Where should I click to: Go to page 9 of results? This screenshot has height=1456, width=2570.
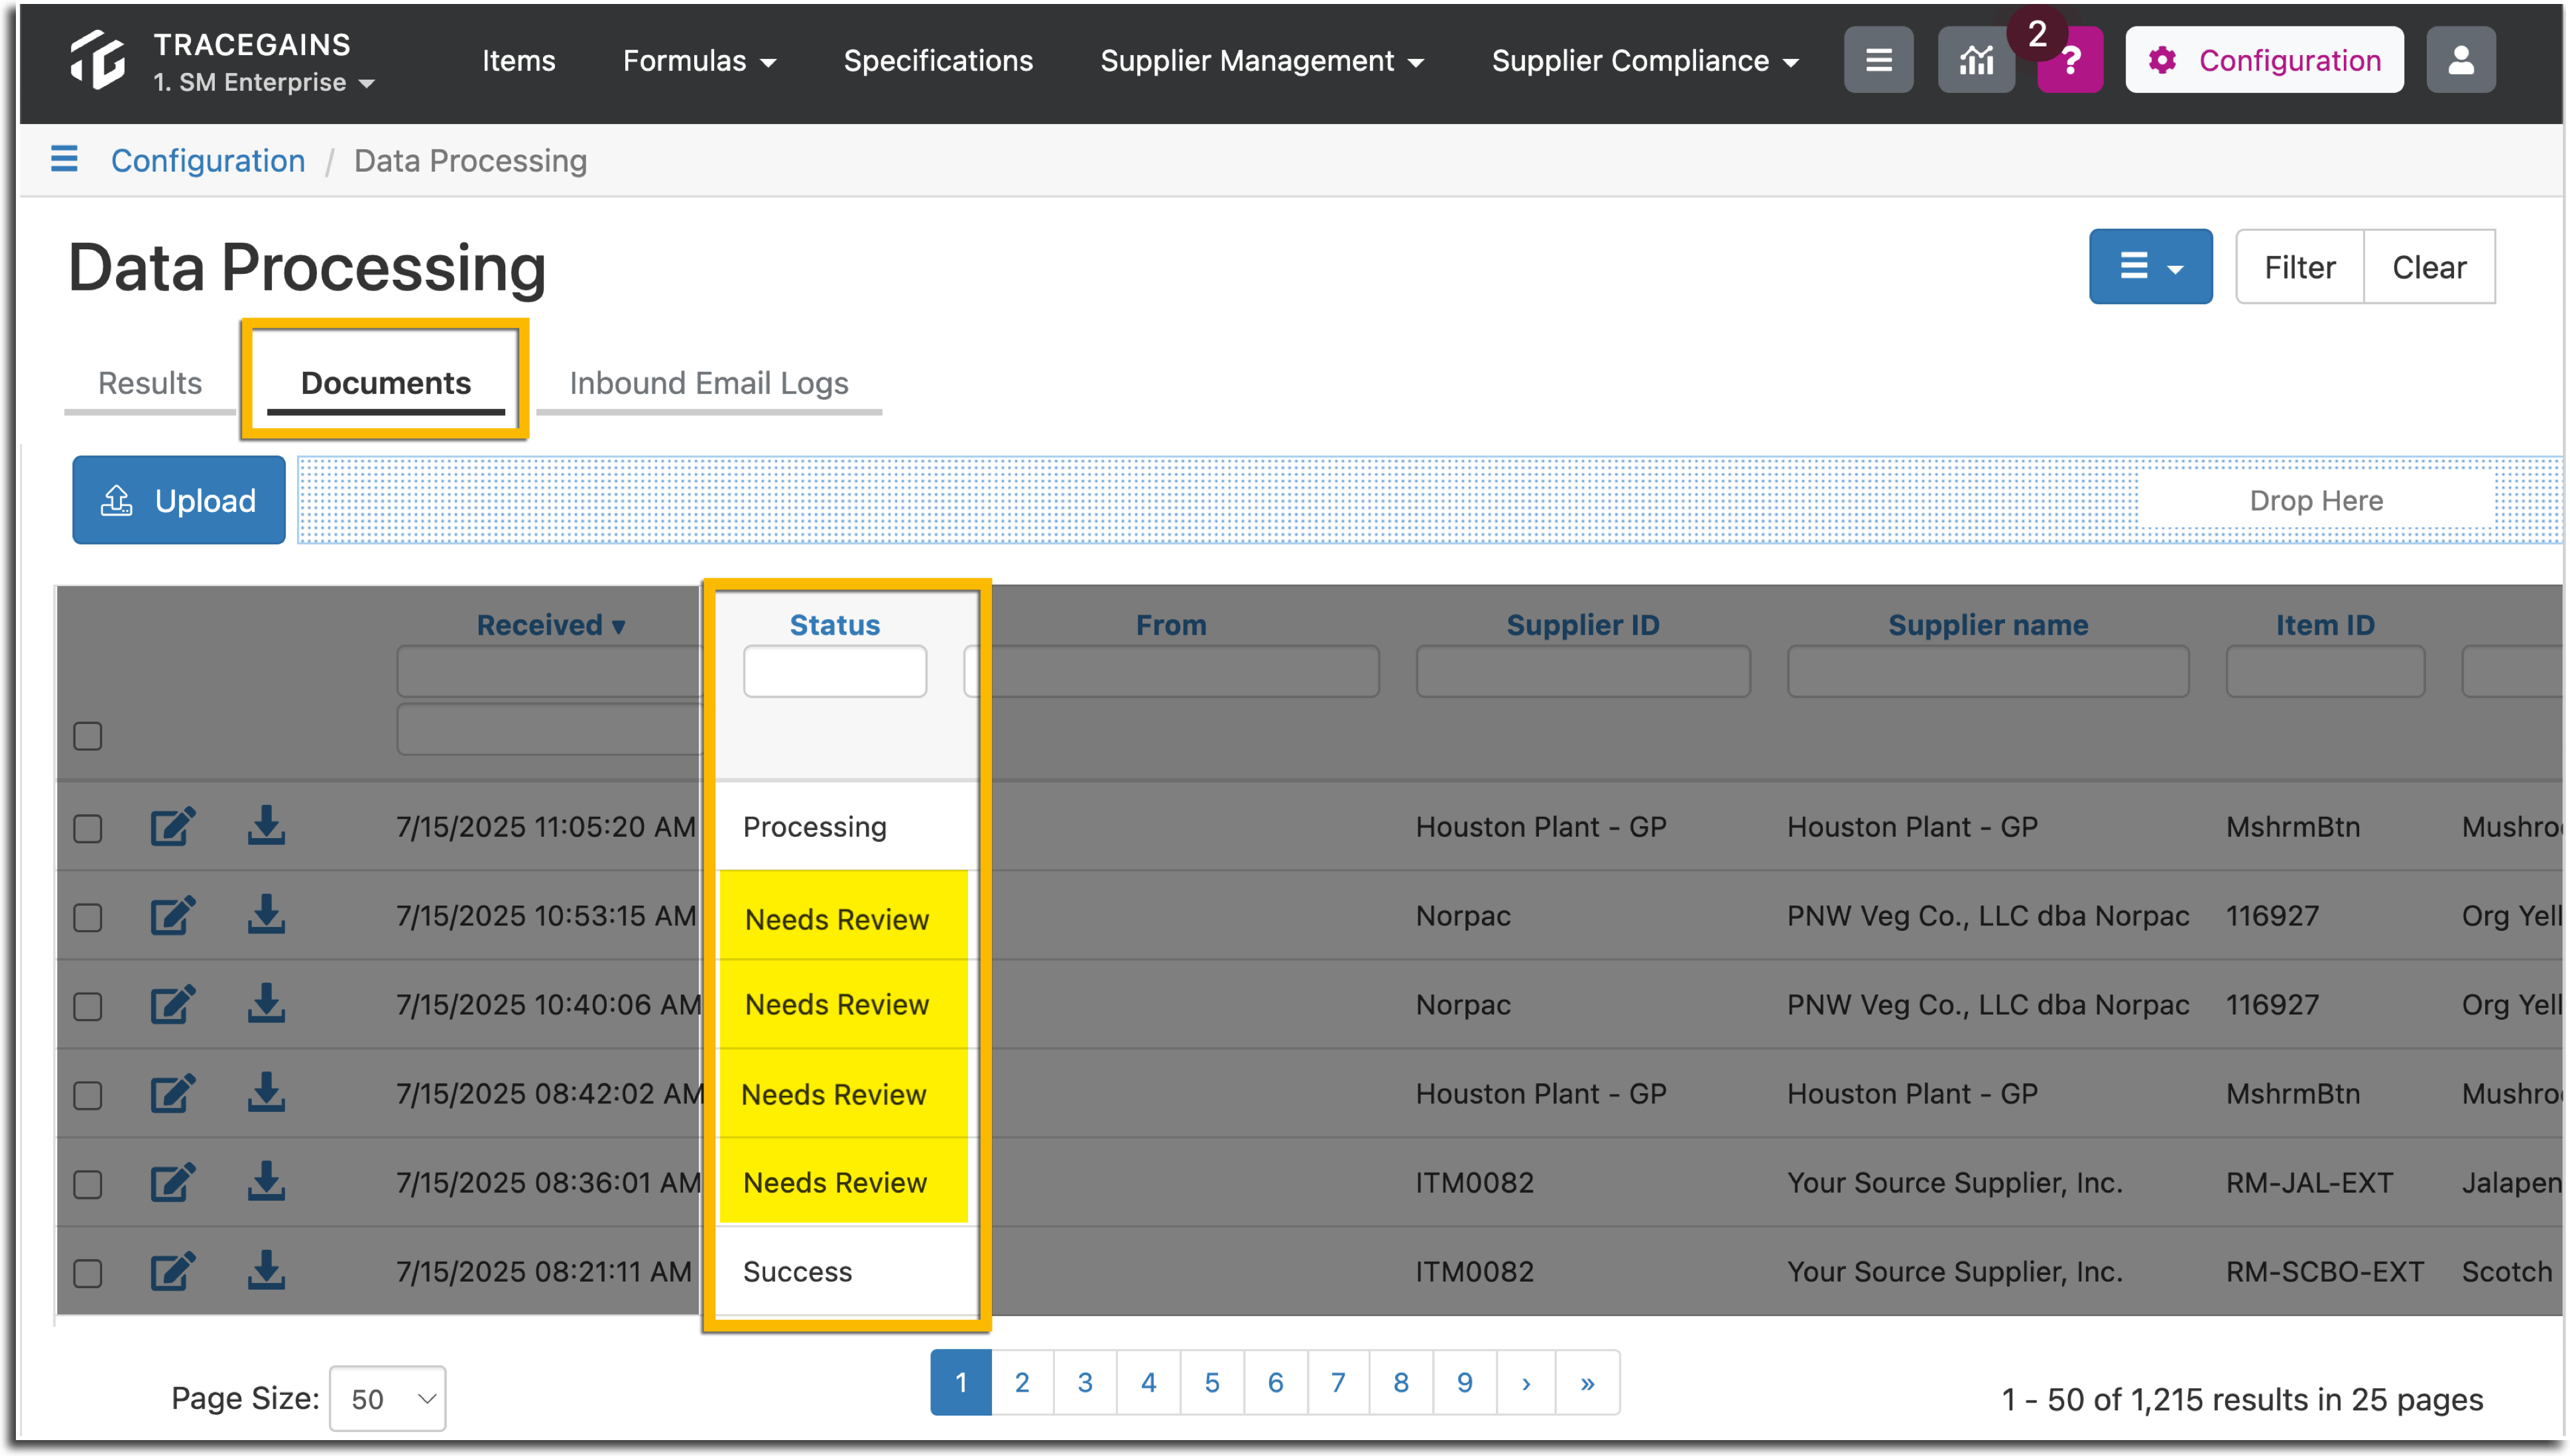tap(1464, 1383)
